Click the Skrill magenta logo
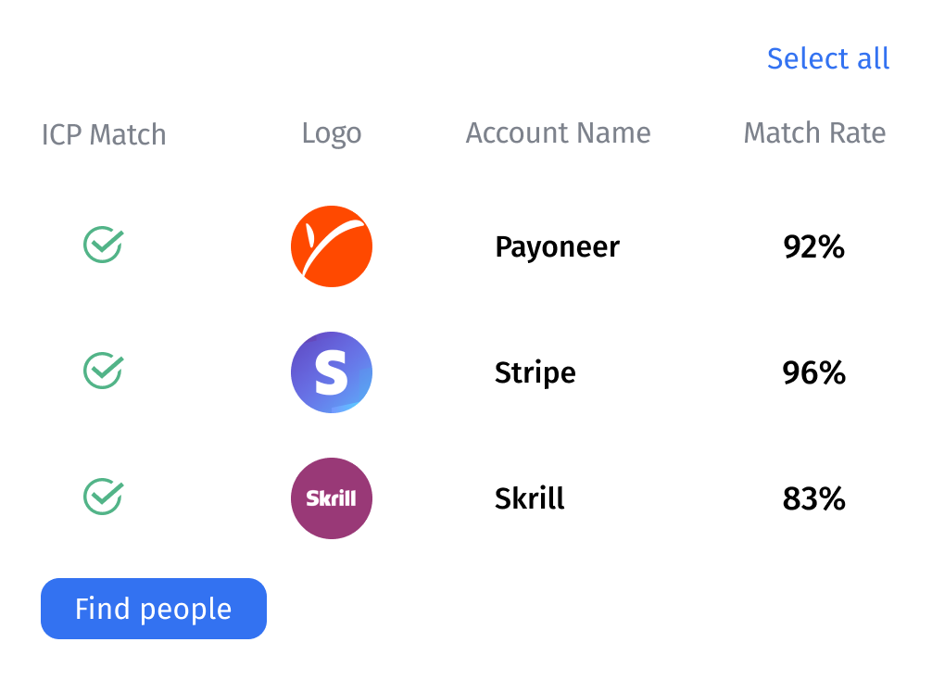This screenshot has width=932, height=680. pyautogui.click(x=332, y=498)
